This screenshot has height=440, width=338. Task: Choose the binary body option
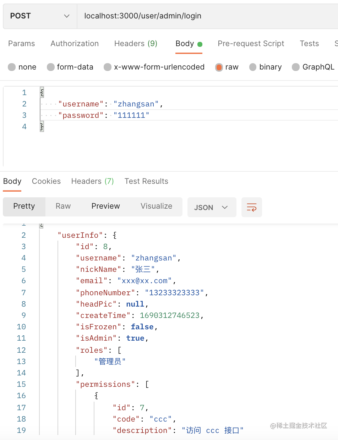pos(253,67)
